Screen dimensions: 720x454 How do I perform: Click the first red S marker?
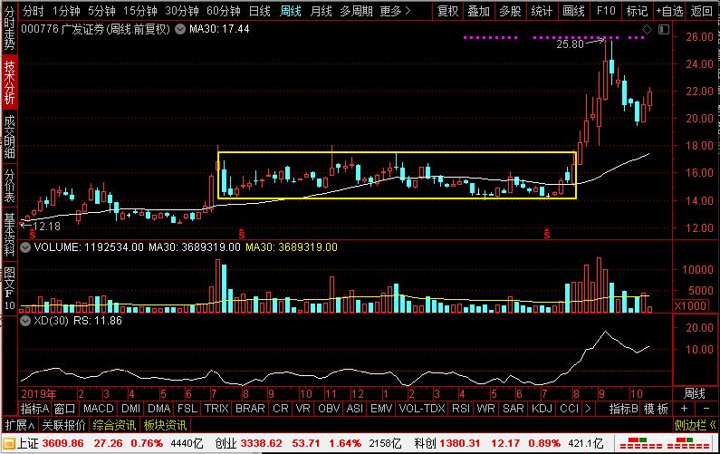pyautogui.click(x=32, y=235)
